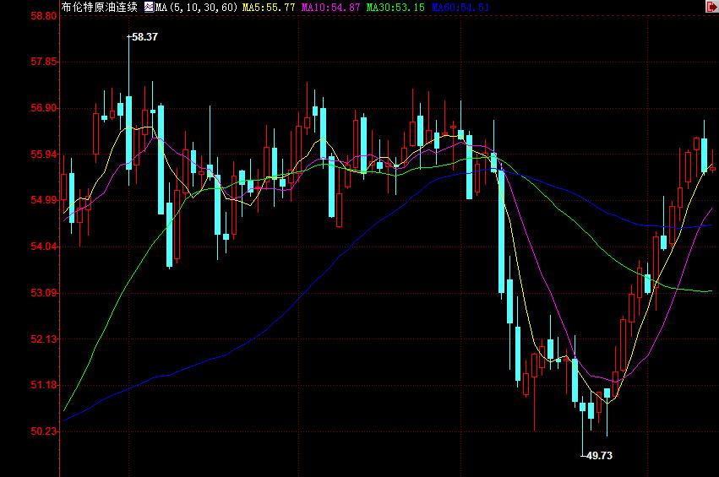Click the MA indicator chart icon

(x=149, y=7)
